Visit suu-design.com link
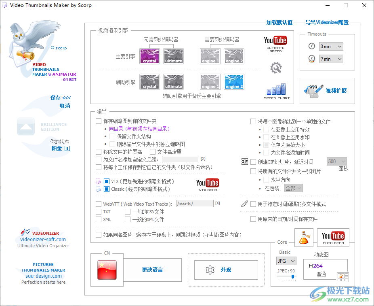374x306 pixels. tap(43, 276)
